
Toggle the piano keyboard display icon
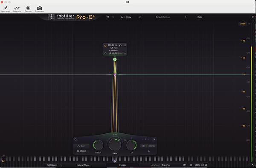pyautogui.click(x=3, y=161)
